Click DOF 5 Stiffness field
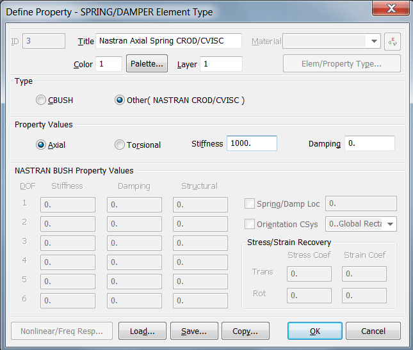Viewport: 413px width, 350px height. (x=68, y=282)
